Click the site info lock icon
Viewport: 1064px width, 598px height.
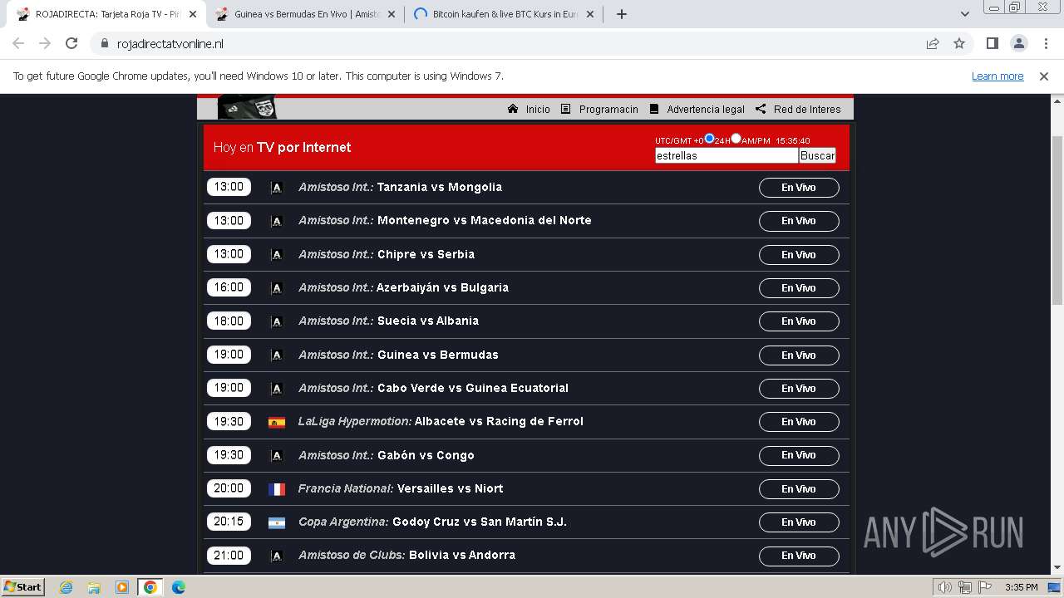click(x=104, y=43)
